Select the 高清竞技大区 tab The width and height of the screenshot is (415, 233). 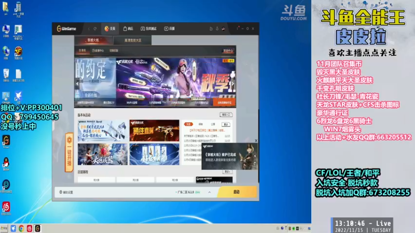click(x=133, y=40)
